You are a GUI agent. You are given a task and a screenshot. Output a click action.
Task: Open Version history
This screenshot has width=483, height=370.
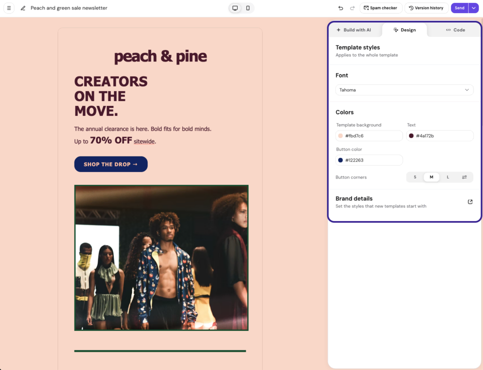pyautogui.click(x=426, y=8)
